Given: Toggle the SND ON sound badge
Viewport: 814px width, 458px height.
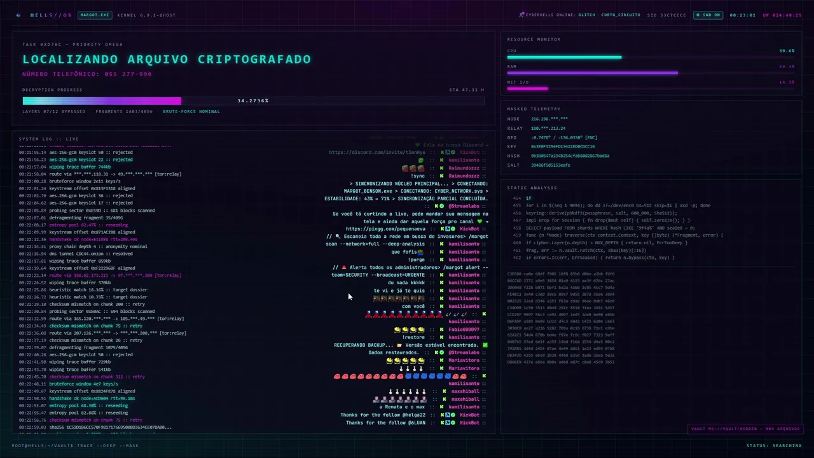Looking at the screenshot, I should coord(708,15).
